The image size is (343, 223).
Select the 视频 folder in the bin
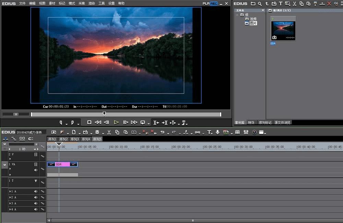[x=253, y=19]
